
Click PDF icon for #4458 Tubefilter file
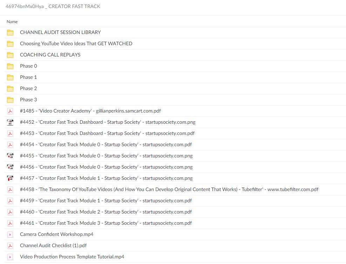click(x=10, y=190)
